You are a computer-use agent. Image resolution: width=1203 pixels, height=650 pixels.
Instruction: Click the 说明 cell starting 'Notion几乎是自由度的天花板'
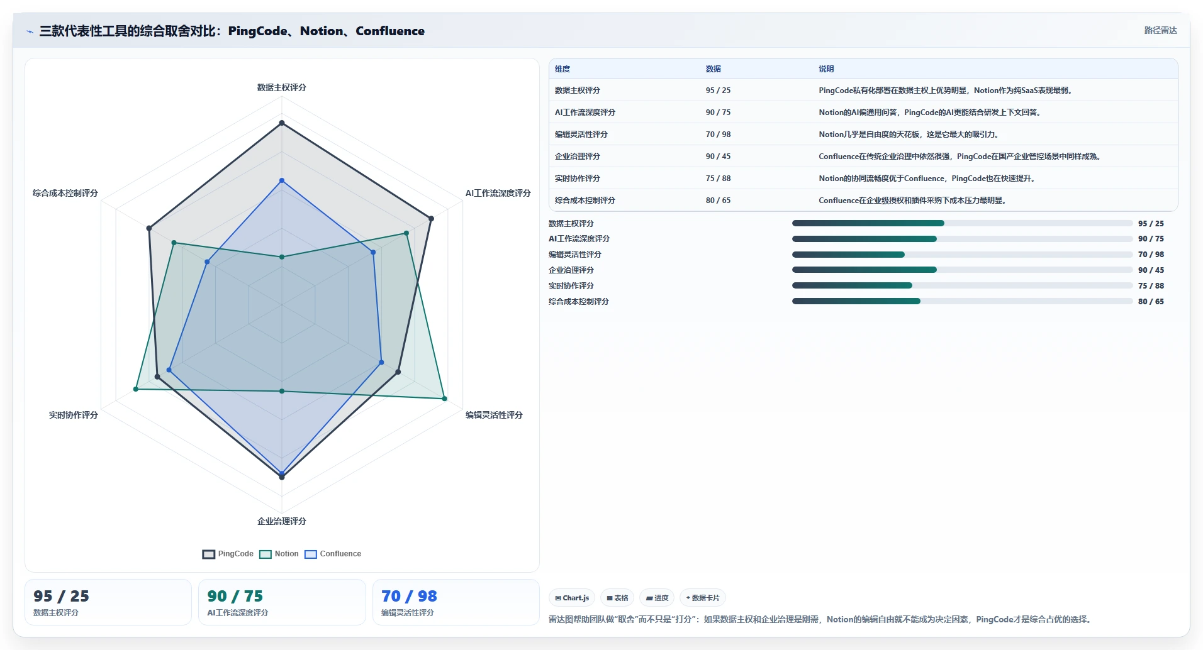910,135
